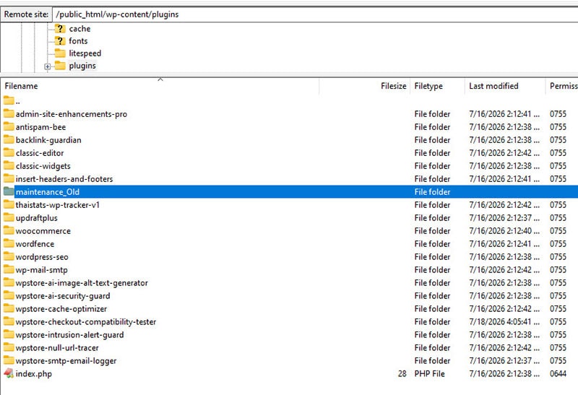The height and width of the screenshot is (395, 578).
Task: Select the wpstore-ai-image-alt-text-generator filename
Action: point(82,283)
